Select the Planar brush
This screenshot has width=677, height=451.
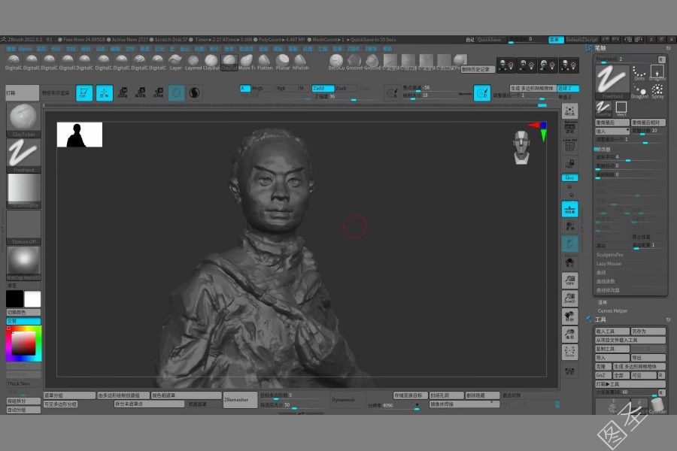click(x=283, y=62)
